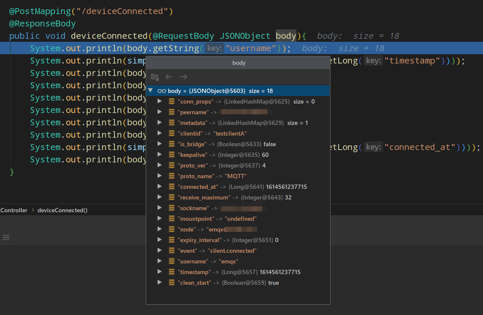Click the soft-wrap icon in lower left gutter

pyautogui.click(x=6, y=237)
